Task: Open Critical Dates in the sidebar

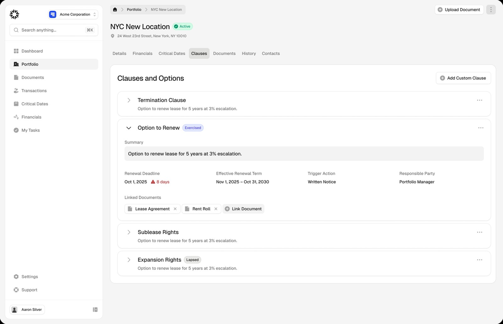Action: tap(54, 104)
